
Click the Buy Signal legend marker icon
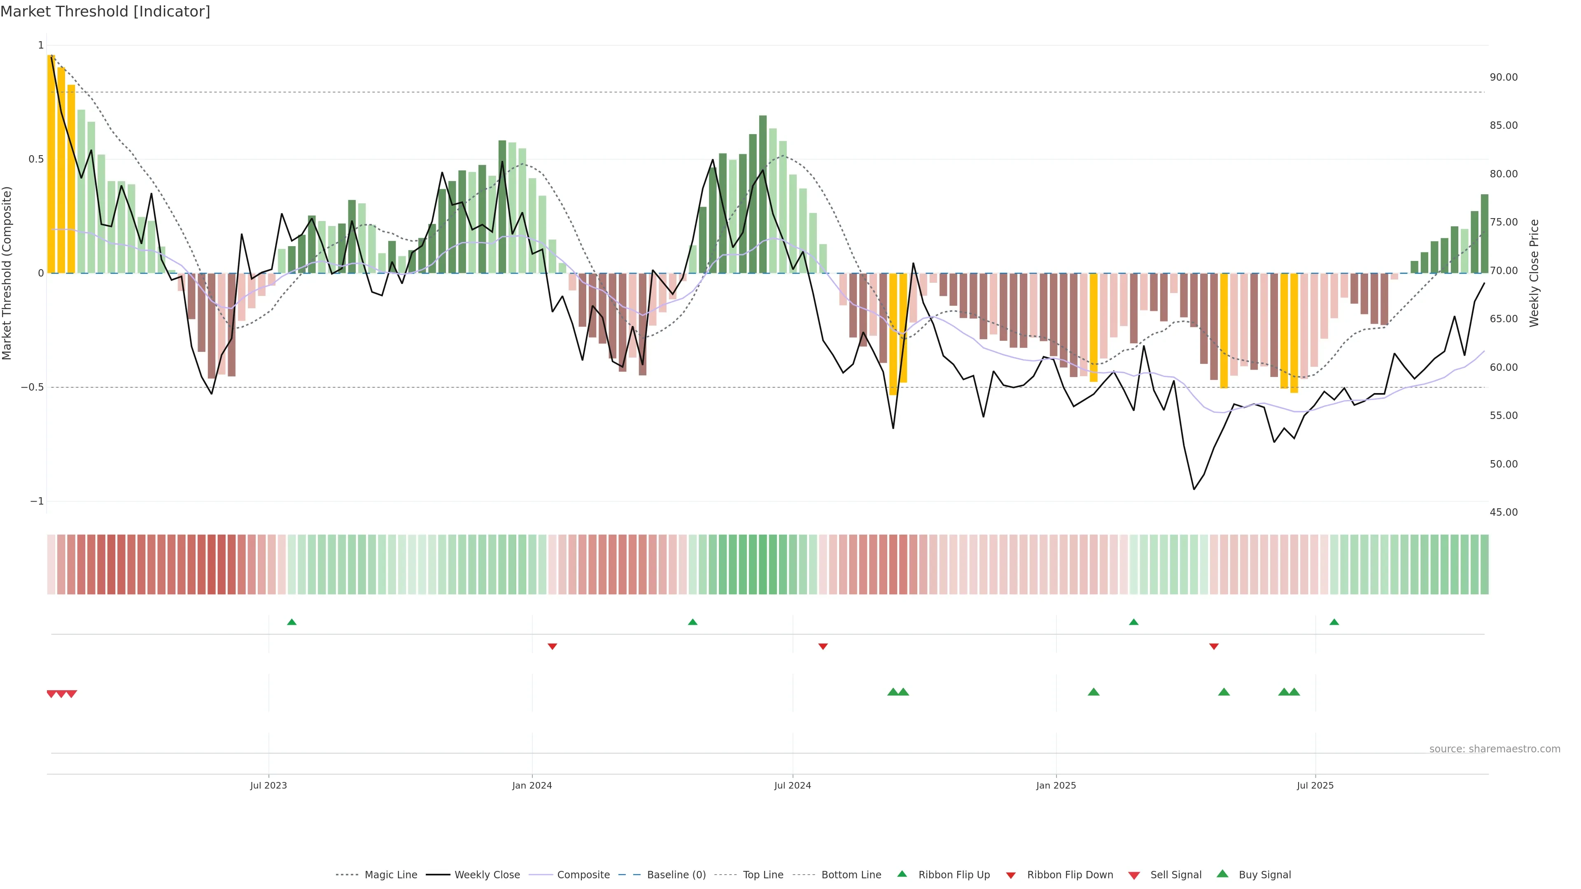point(1222,874)
